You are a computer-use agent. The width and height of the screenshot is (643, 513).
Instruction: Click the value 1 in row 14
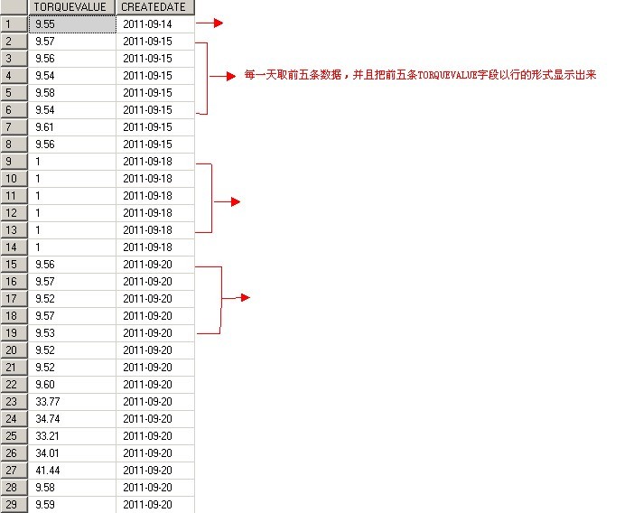pos(72,247)
